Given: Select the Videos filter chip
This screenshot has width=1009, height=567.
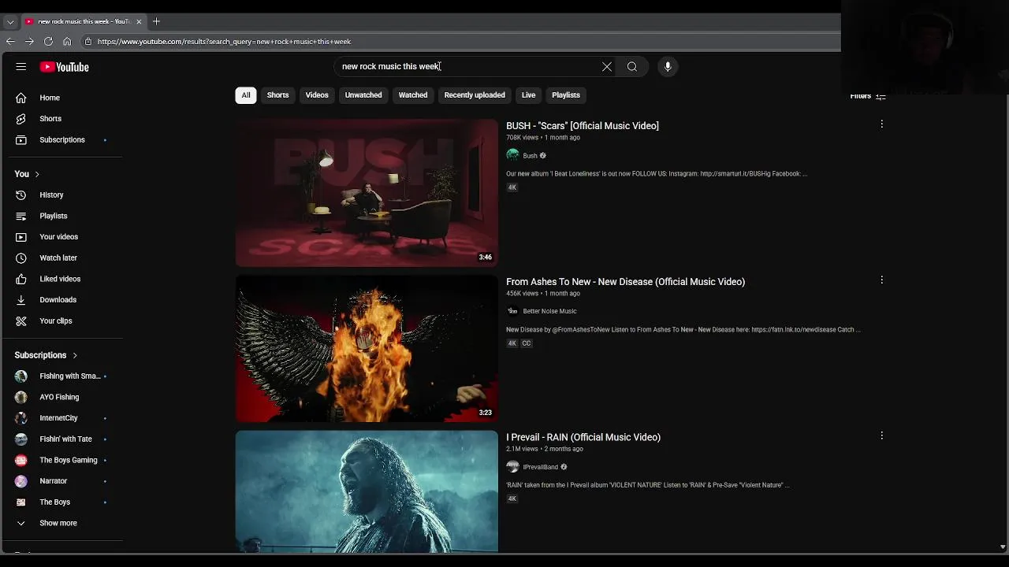Looking at the screenshot, I should coord(317,95).
